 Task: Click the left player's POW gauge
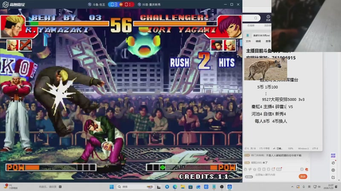tap(51, 167)
